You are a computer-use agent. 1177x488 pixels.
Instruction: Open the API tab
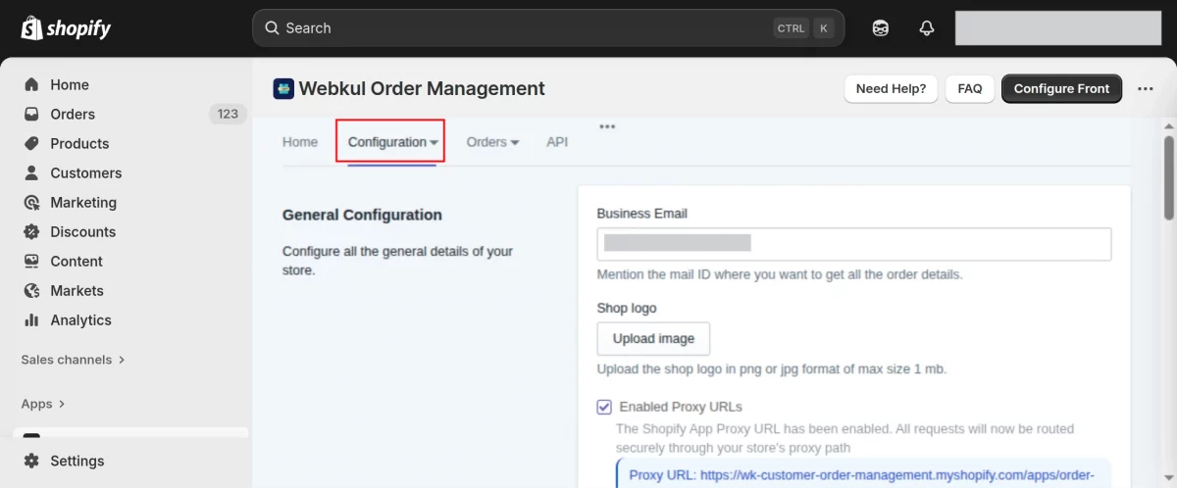(x=557, y=142)
